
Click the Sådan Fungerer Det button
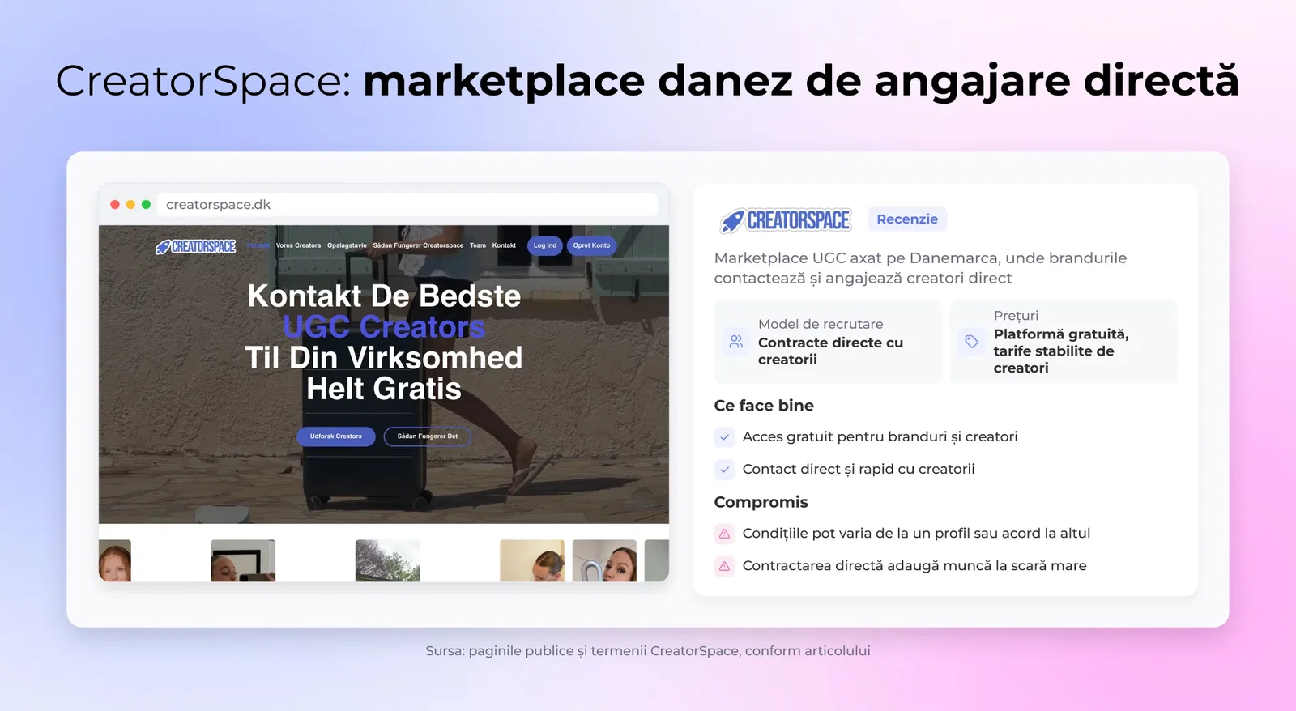click(428, 436)
